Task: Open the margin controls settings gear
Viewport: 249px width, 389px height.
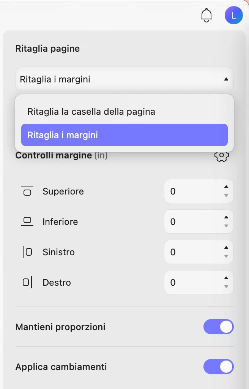Action: [221, 155]
